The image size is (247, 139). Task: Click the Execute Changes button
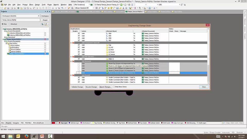91,87
